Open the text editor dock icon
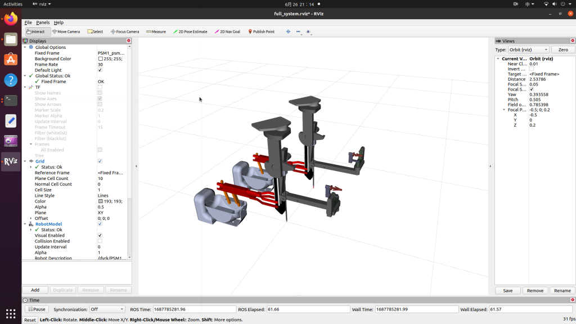This screenshot has width=576, height=324. (11, 120)
